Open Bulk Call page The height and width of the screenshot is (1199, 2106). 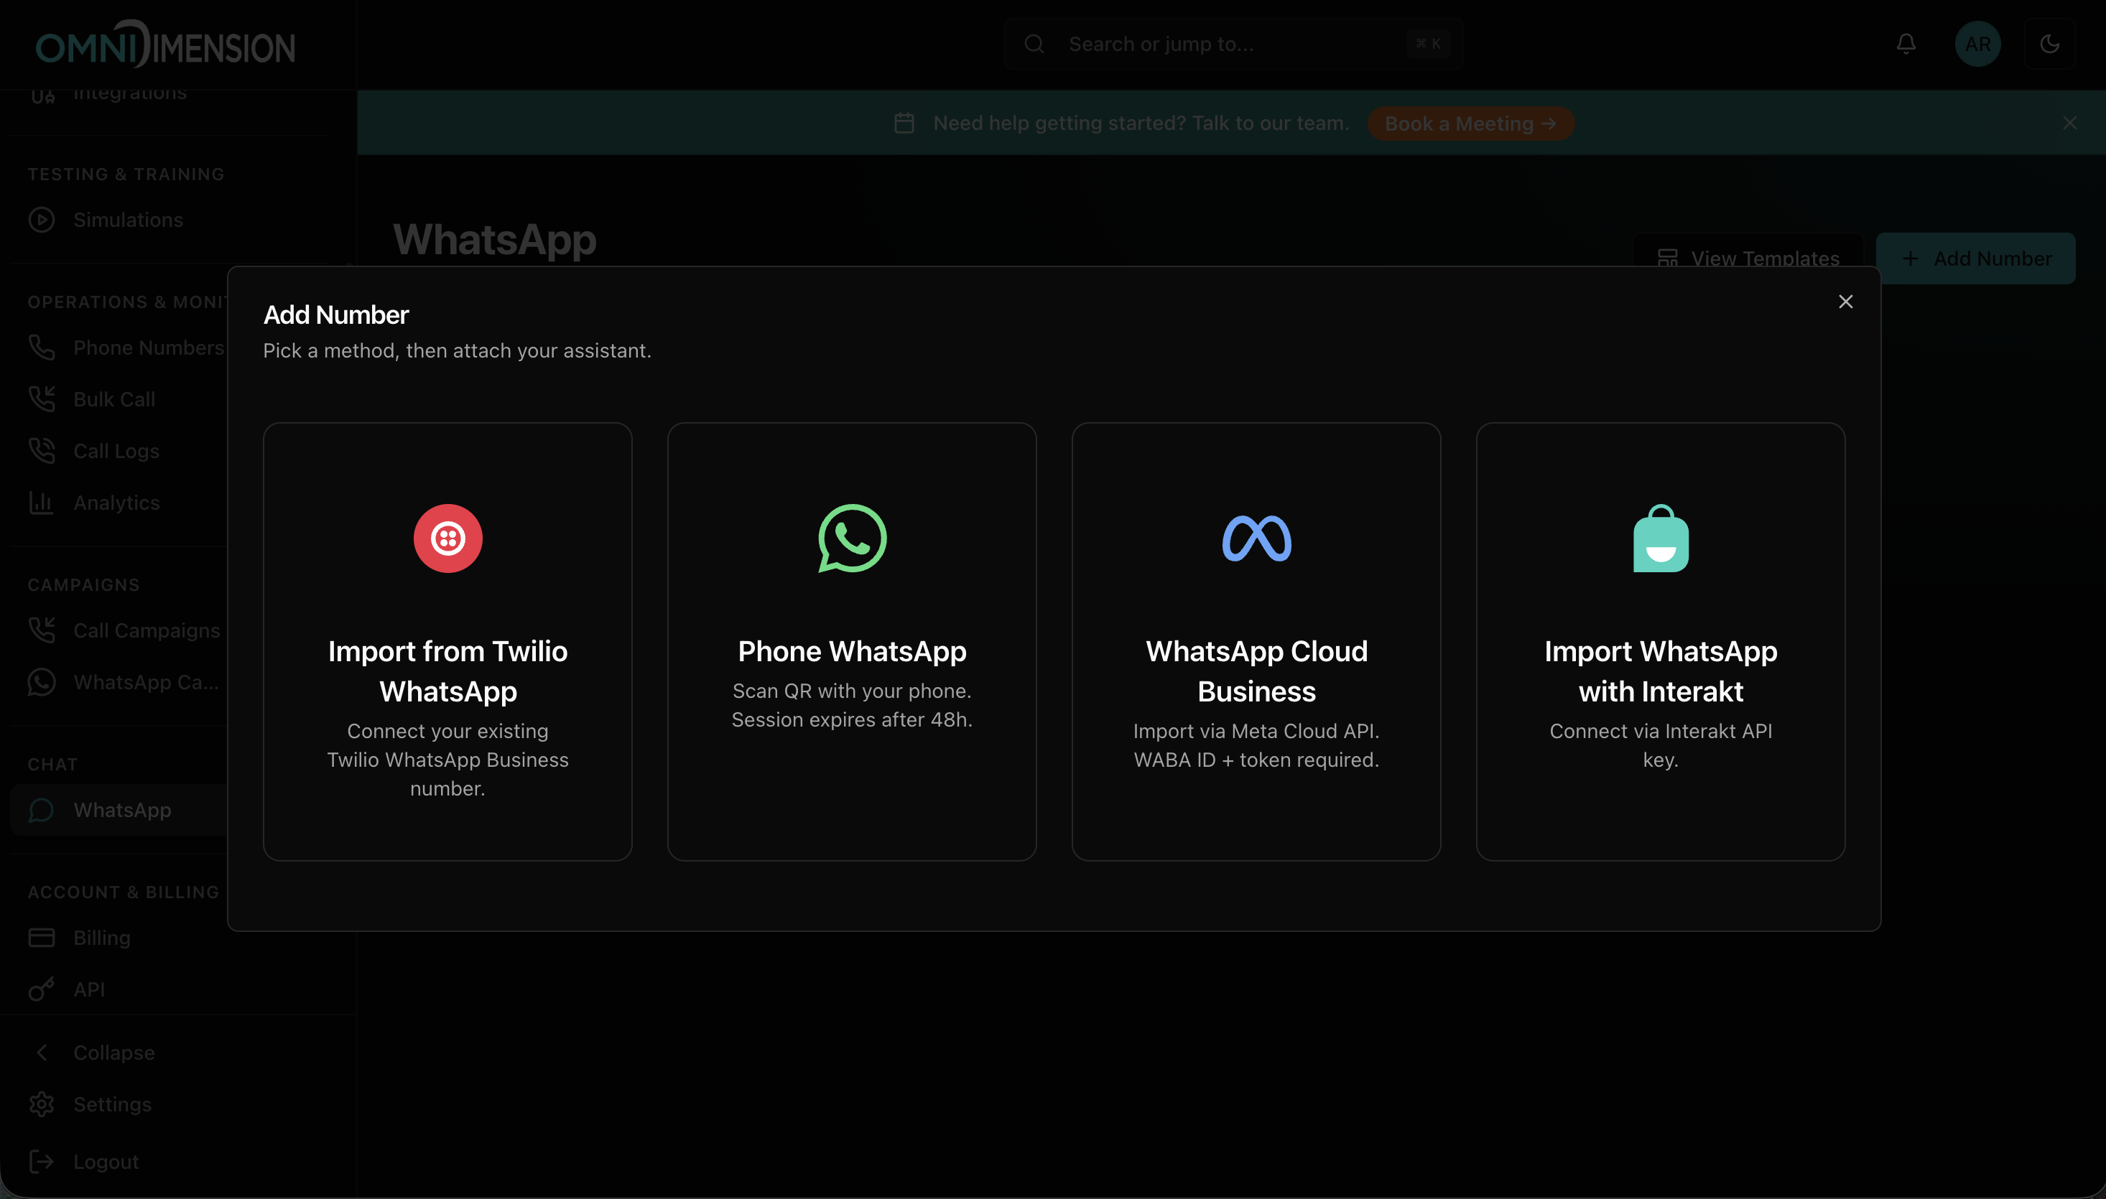coord(113,399)
